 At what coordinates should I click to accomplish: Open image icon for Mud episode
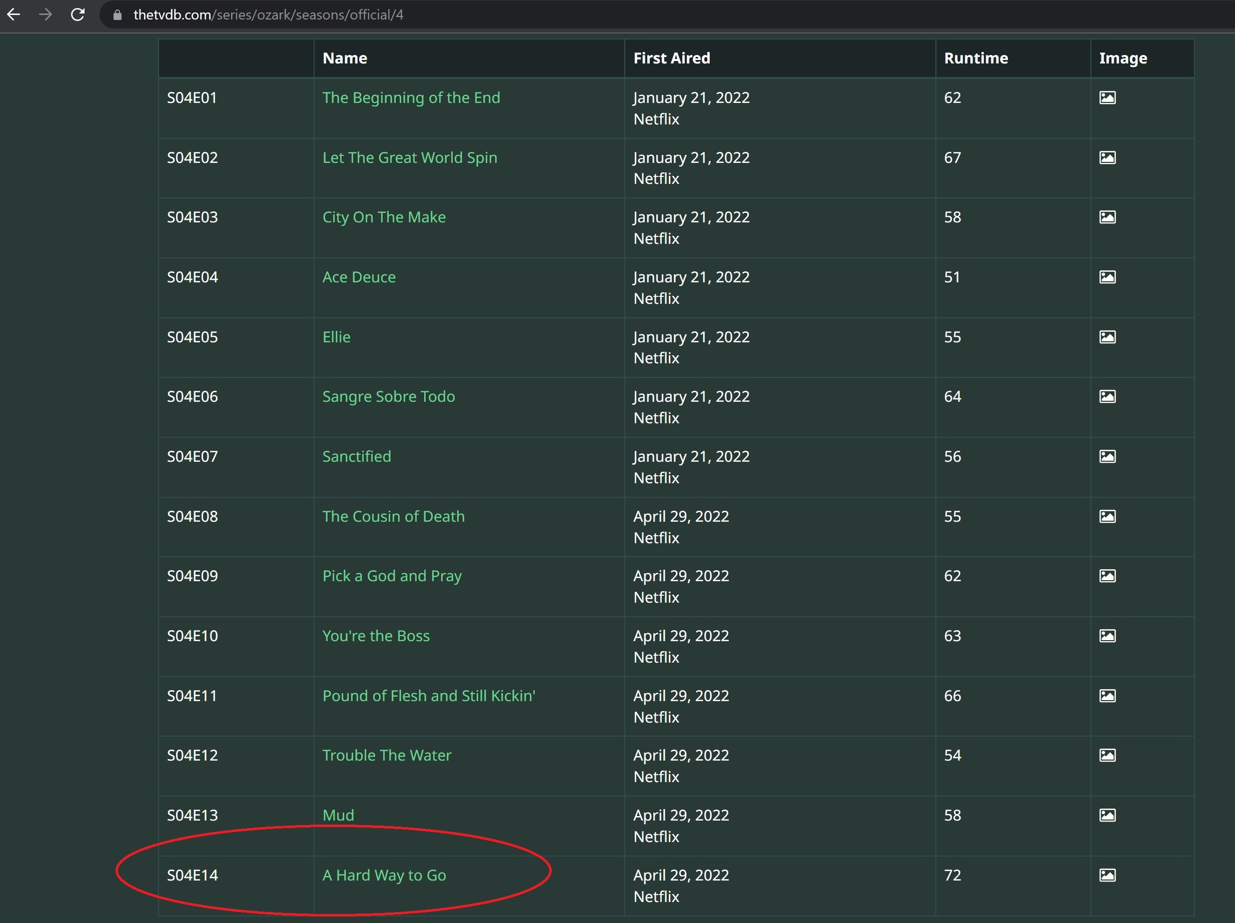click(x=1107, y=816)
